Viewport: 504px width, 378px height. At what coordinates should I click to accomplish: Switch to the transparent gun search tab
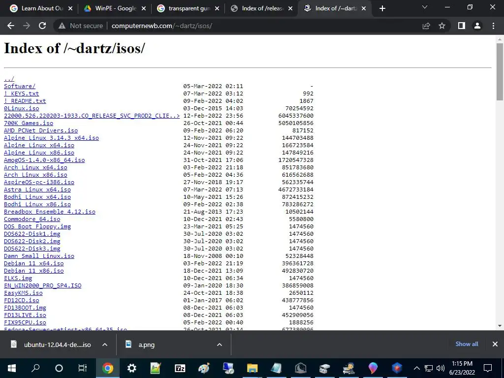(188, 9)
